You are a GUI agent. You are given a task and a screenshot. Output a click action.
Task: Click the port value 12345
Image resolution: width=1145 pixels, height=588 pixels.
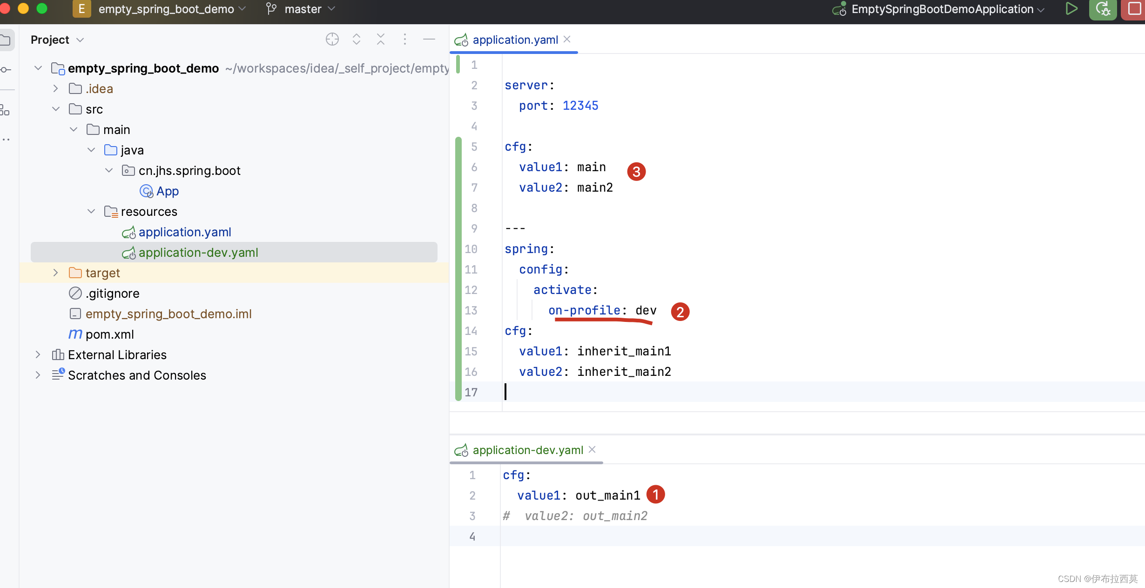pos(580,106)
